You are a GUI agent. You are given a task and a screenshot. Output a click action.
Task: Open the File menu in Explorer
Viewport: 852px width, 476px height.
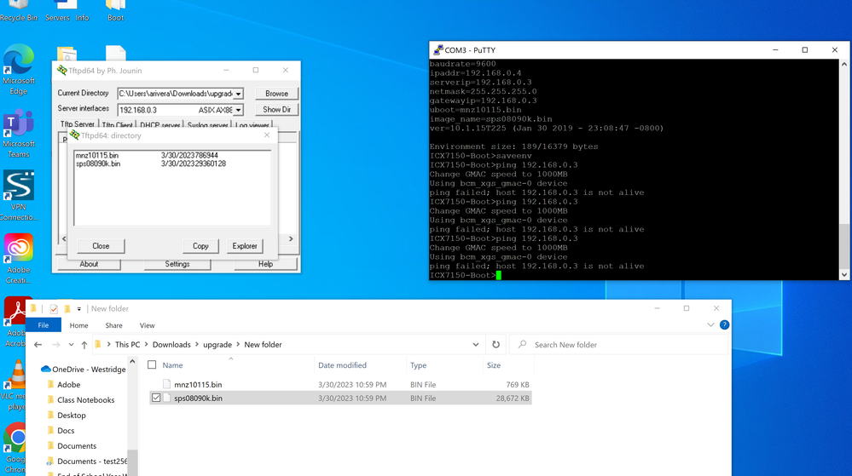pyautogui.click(x=43, y=325)
